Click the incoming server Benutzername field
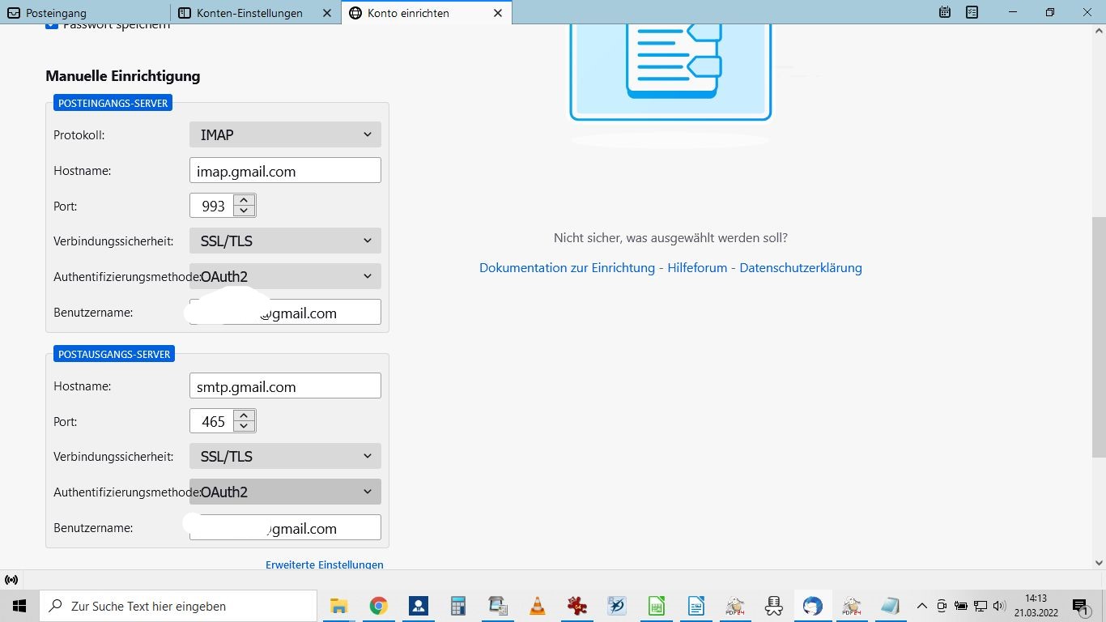1106x622 pixels. [285, 313]
